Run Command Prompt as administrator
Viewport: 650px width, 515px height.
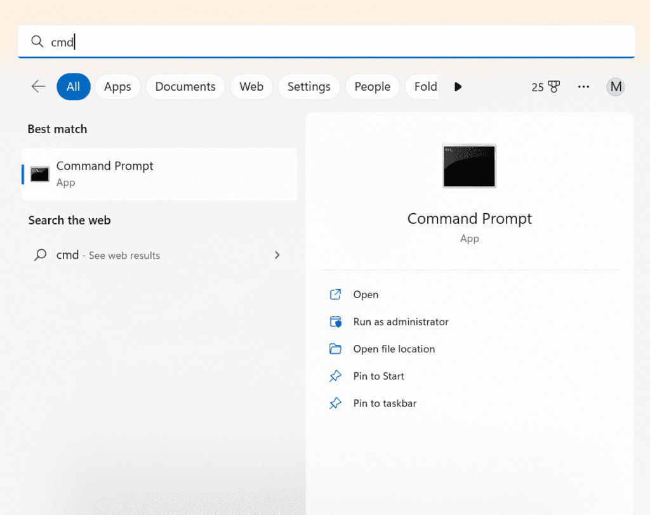[x=401, y=322]
